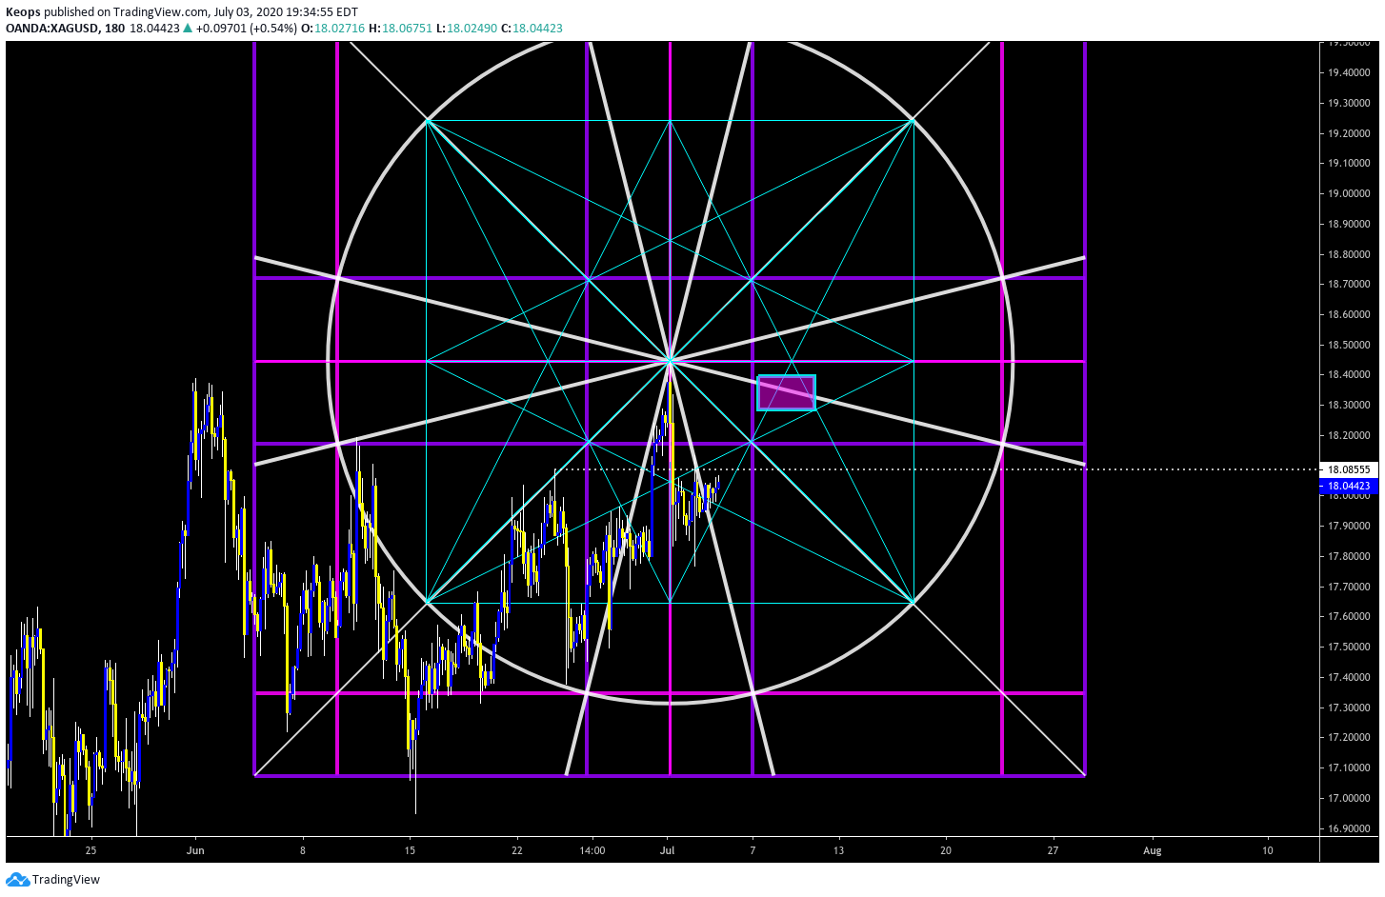The image size is (1385, 897).
Task: Click the Keops author name
Action: tap(24, 12)
